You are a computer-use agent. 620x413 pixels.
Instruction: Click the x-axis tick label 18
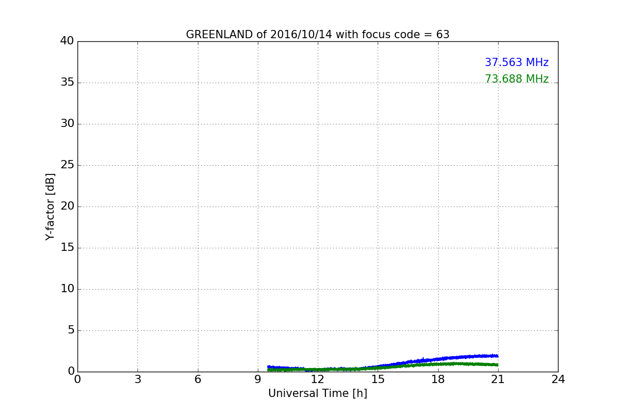pos(438,379)
